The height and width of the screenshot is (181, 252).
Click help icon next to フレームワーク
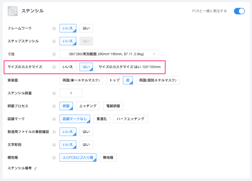point(54,28)
